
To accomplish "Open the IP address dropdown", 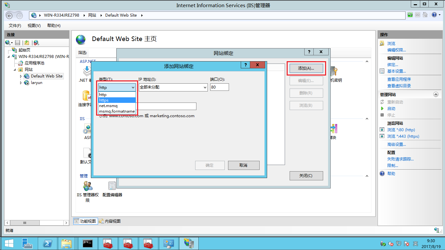I will [x=205, y=87].
